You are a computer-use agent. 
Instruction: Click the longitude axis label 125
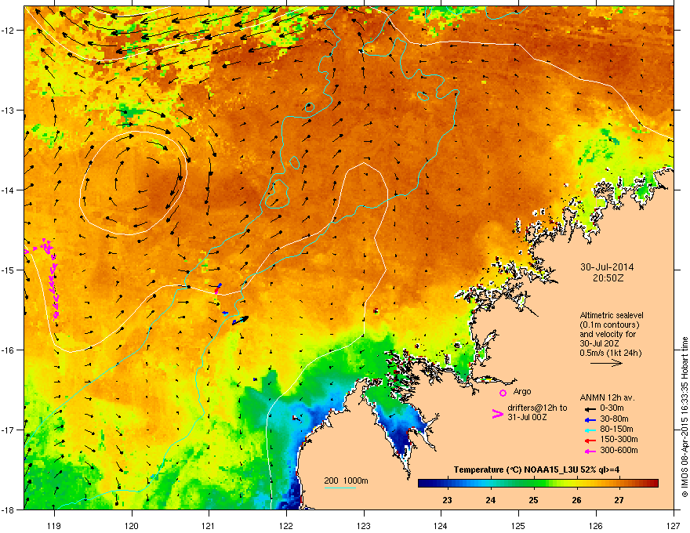tap(518, 526)
